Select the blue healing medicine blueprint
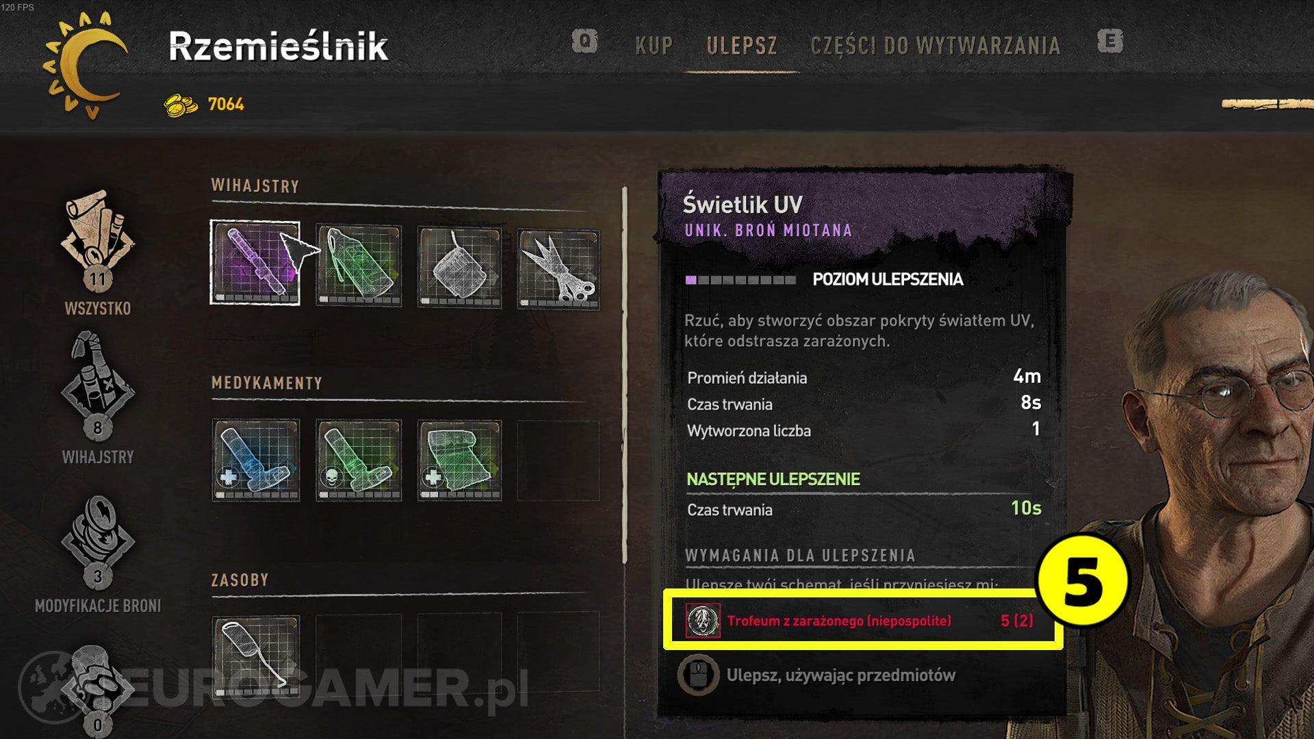The image size is (1314, 739). (x=255, y=460)
